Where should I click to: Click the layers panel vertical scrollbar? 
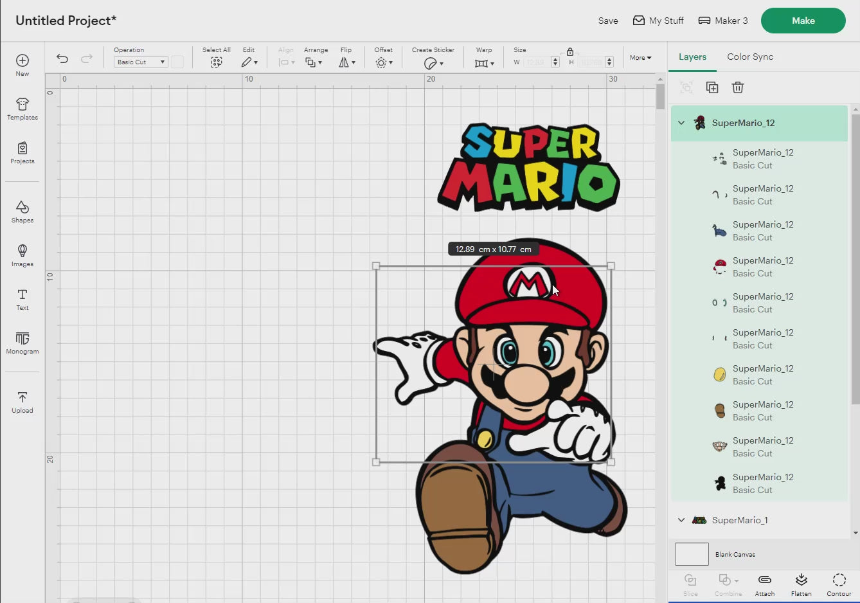tap(856, 260)
